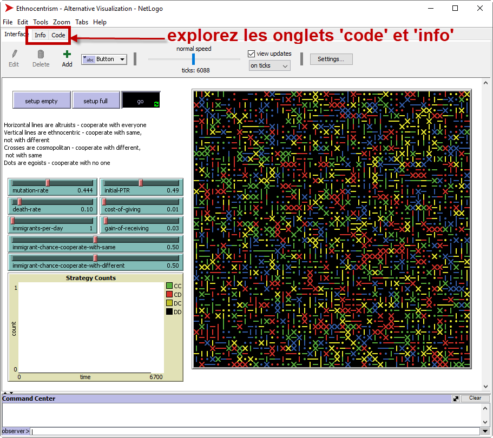Click the green Add plus icon
This screenshot has width=493, height=438.
coord(67,54)
